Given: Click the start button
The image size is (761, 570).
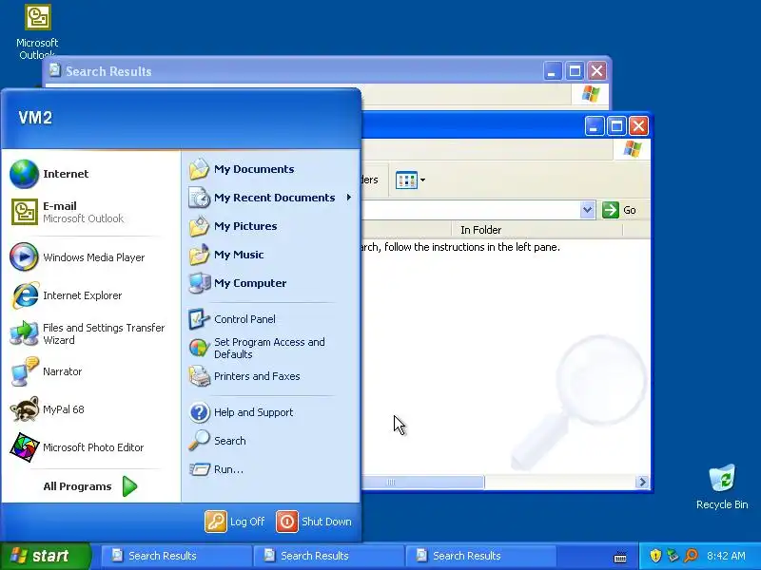Looking at the screenshot, I should (45, 556).
